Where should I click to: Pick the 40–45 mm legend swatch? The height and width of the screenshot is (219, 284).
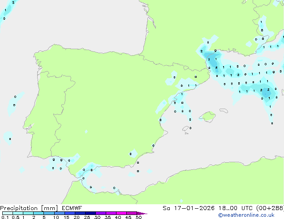click(x=121, y=213)
